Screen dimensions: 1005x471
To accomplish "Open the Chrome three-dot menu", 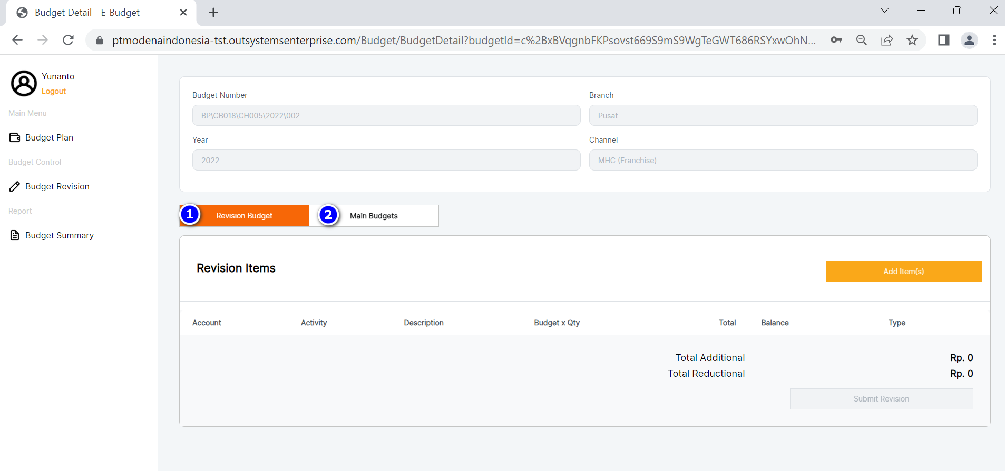I will click(994, 40).
